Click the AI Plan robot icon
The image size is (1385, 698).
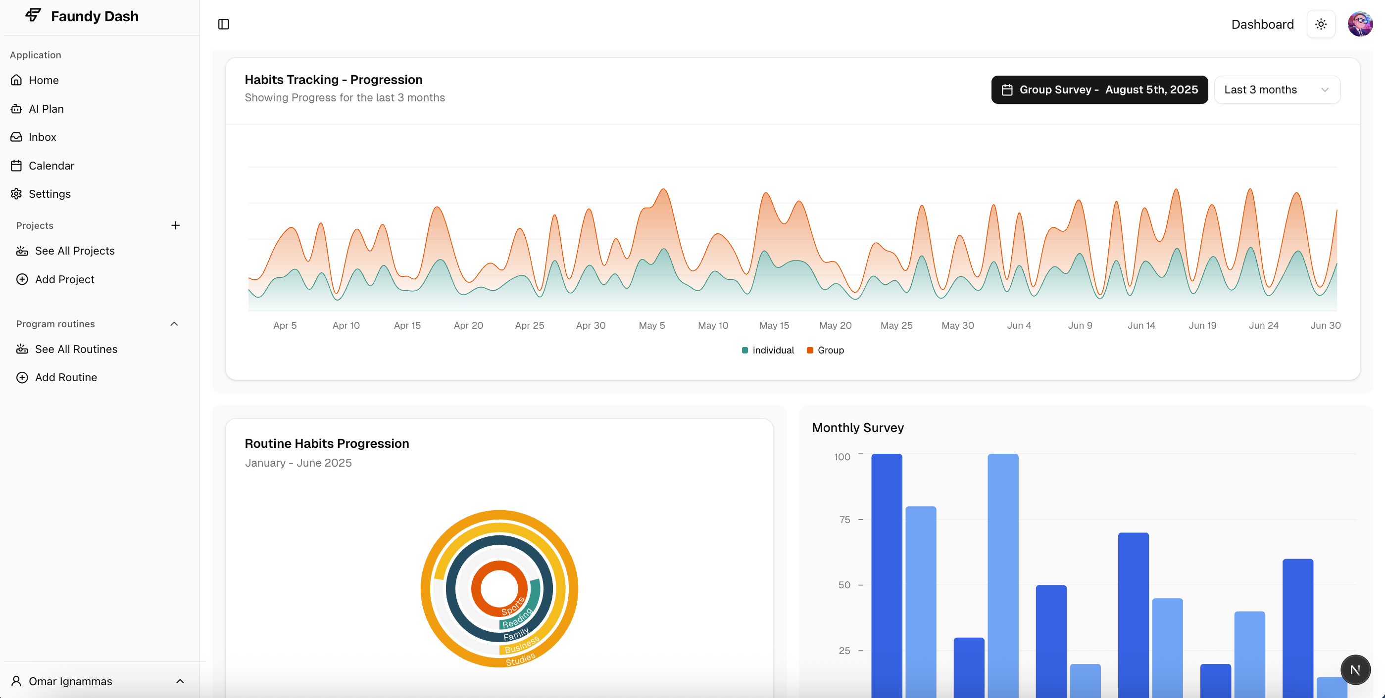(17, 108)
